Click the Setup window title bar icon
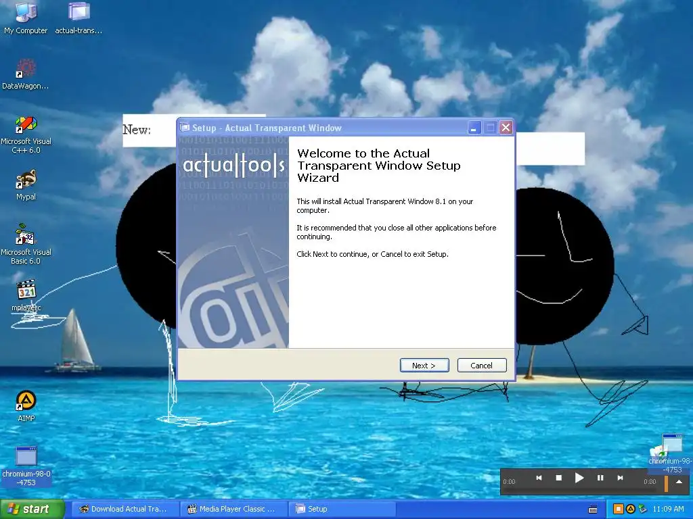Screen dimensions: 693x519 [185, 128]
